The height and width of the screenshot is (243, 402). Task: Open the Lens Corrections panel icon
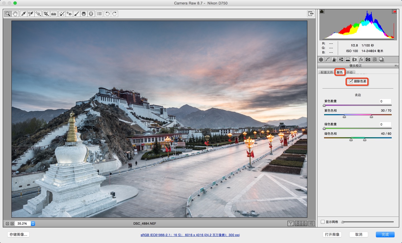click(x=355, y=60)
